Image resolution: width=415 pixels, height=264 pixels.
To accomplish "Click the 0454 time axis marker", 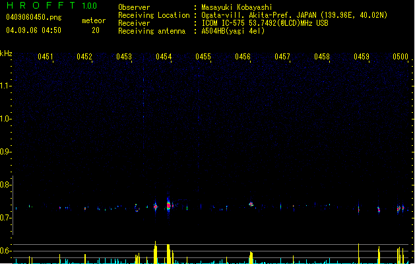I will pyautogui.click(x=164, y=57).
